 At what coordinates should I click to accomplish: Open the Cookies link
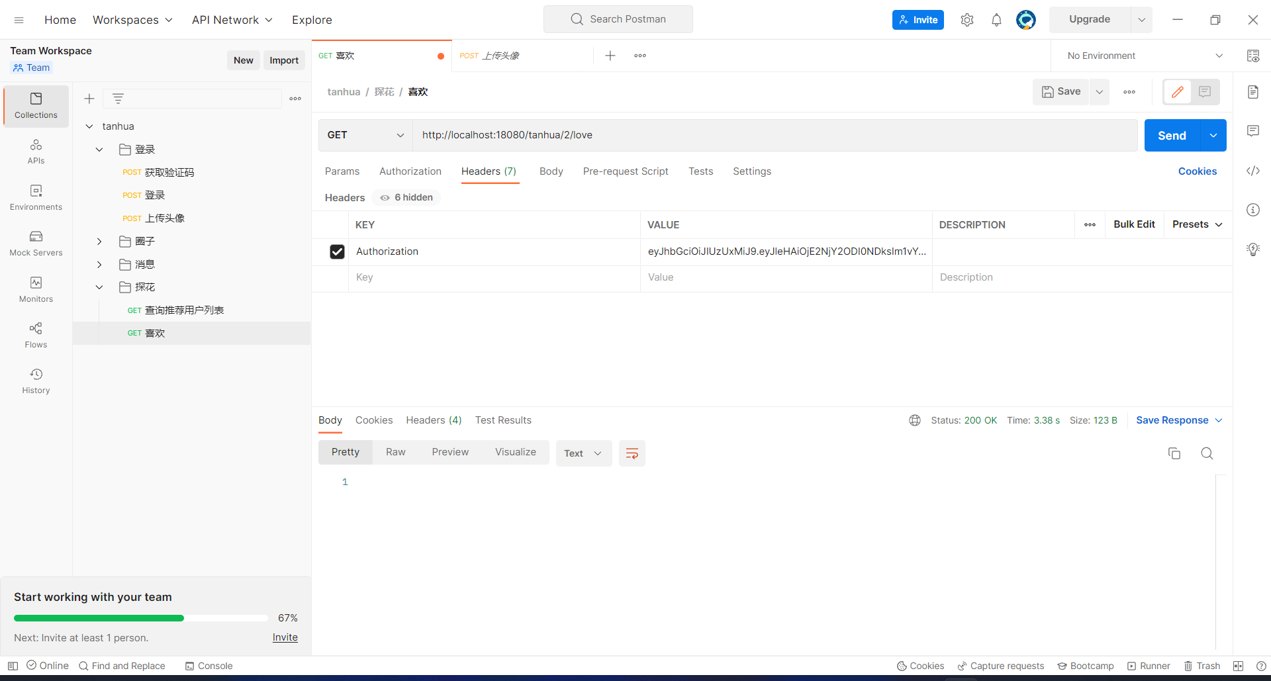pos(1197,171)
